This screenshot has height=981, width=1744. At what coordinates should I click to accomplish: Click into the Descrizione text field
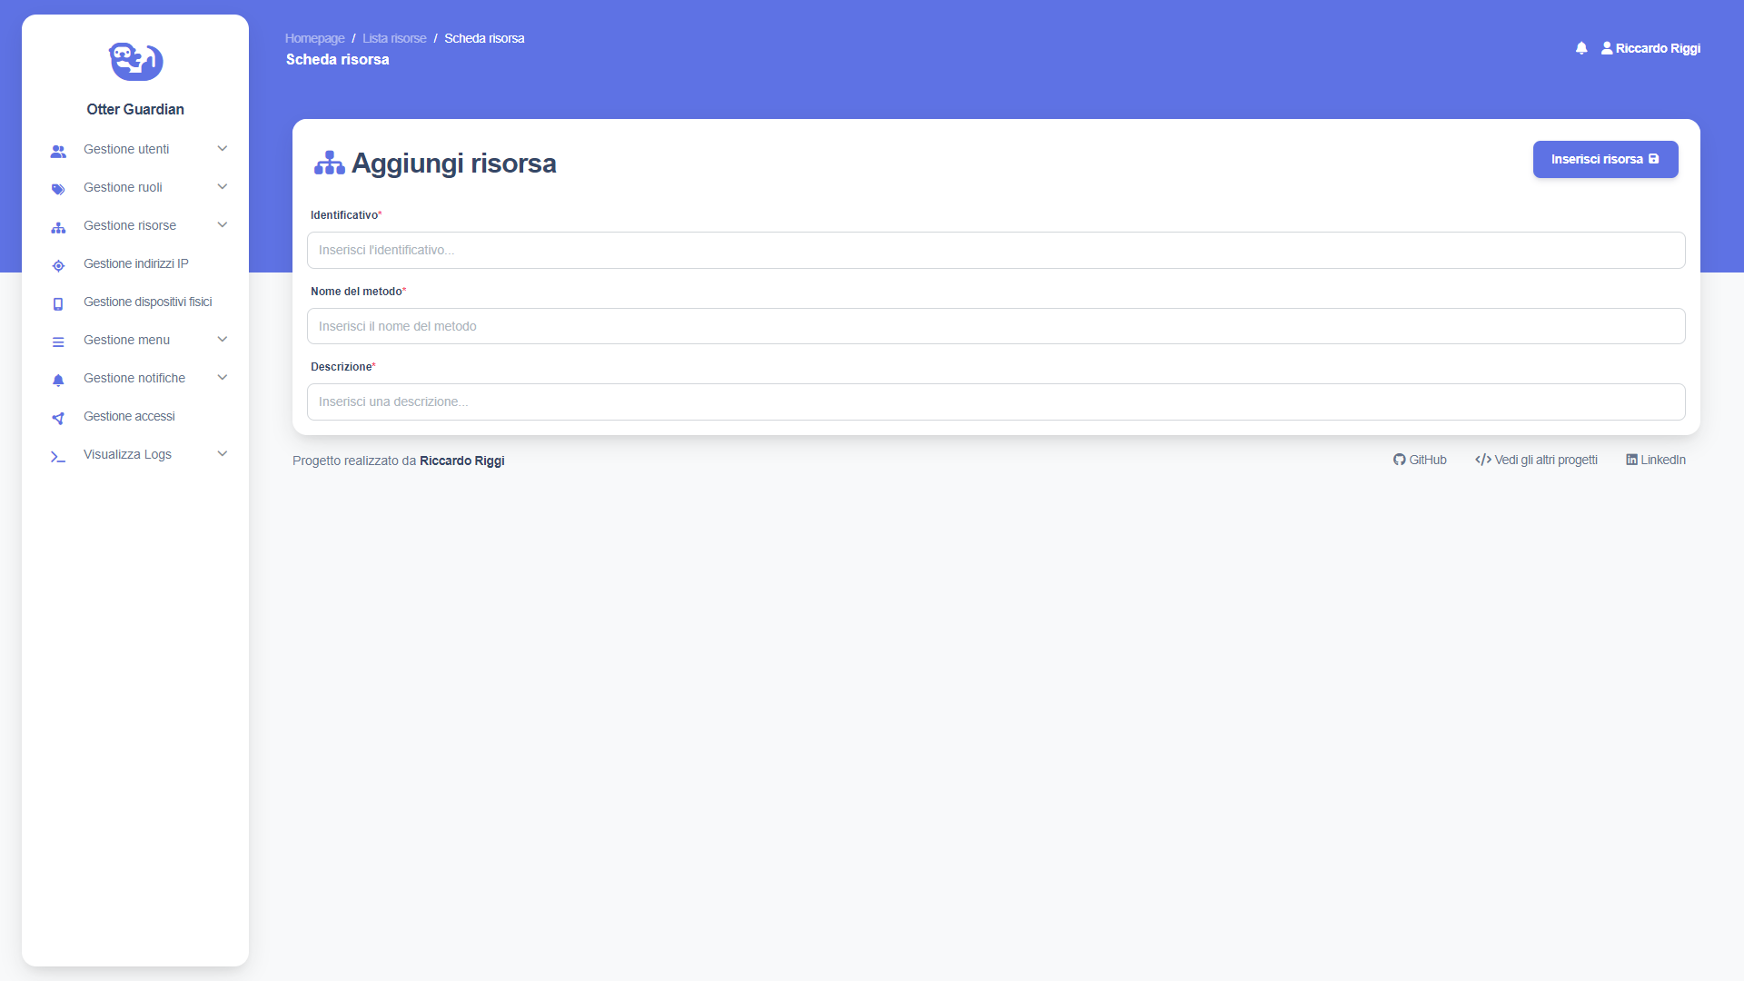click(x=996, y=401)
